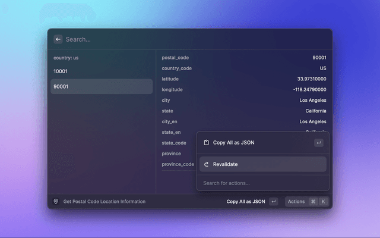Focus the main Search field at top
380x238 pixels.
click(190, 39)
